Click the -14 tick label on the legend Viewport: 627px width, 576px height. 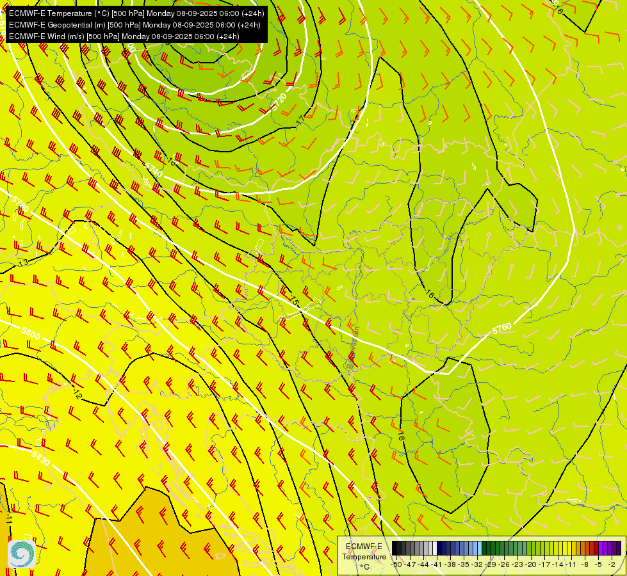click(x=558, y=565)
